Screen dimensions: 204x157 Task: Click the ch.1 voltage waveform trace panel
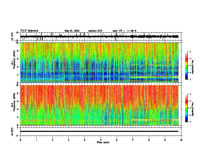click(x=101, y=36)
